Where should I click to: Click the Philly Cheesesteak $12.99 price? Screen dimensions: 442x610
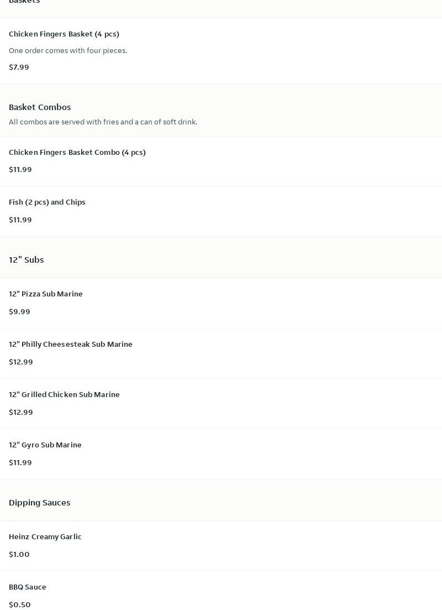click(x=21, y=362)
